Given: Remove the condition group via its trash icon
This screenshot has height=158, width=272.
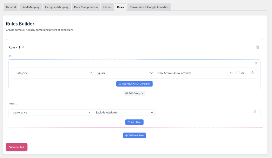Looking at the screenshot, I should [256, 63].
